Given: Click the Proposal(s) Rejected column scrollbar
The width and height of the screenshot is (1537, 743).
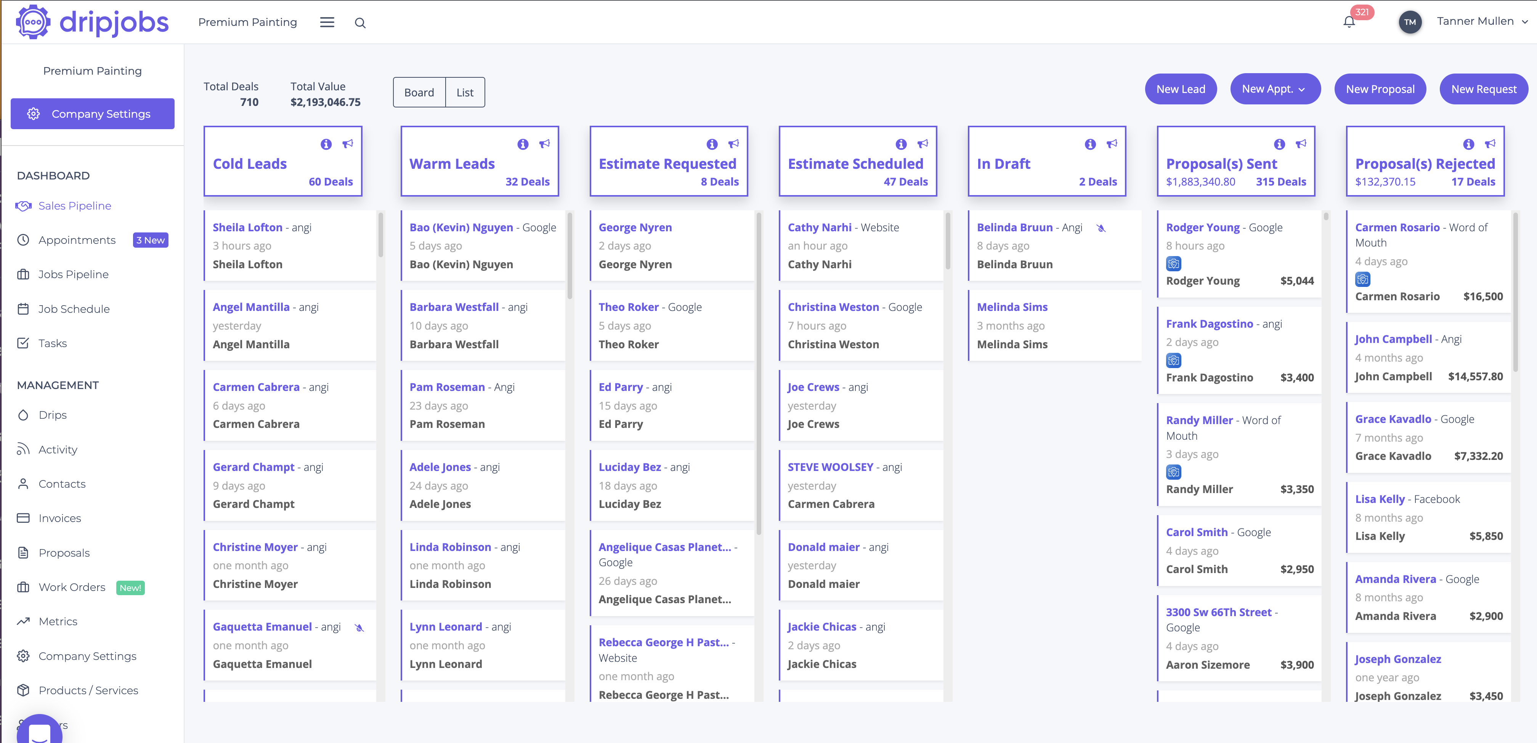Looking at the screenshot, I should point(1515,292).
